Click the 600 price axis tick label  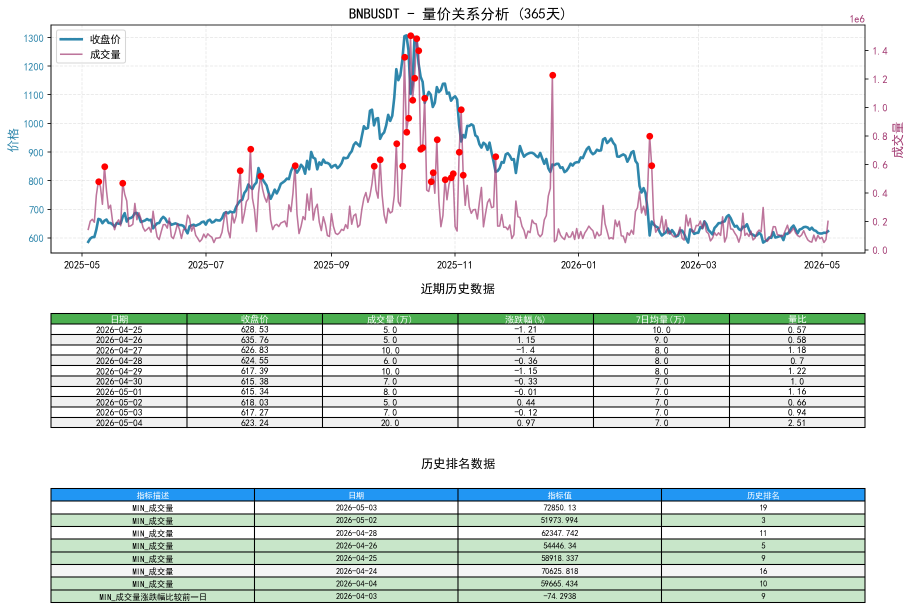(36, 238)
